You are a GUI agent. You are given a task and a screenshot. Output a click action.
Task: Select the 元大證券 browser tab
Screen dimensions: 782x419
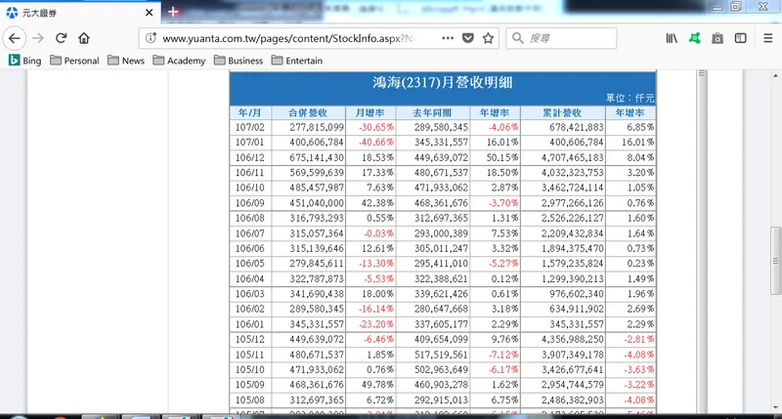click(80, 13)
